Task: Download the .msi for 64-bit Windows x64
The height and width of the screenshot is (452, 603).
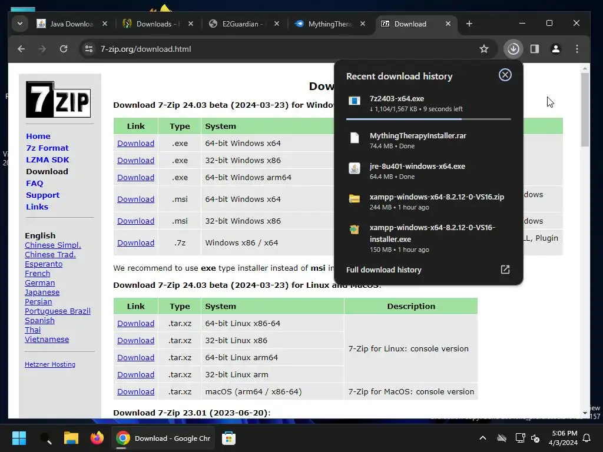Action: click(136, 199)
